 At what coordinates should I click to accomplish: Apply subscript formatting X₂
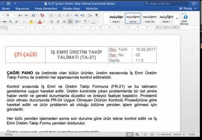click(x=11, y=22)
